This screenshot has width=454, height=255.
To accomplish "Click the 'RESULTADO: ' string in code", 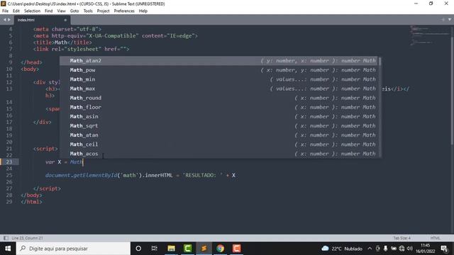I will 203,175.
